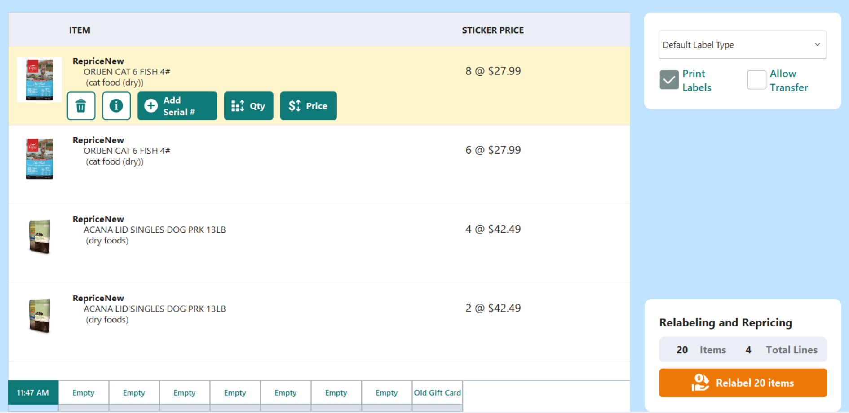Click the plus icon in Add Serial #
Viewport: 849px width, 413px height.
[x=151, y=106]
